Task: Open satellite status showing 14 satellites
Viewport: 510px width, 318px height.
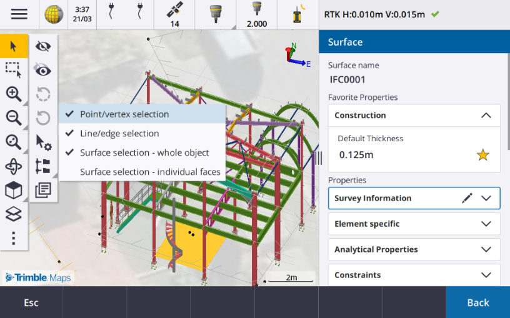Action: pyautogui.click(x=174, y=15)
